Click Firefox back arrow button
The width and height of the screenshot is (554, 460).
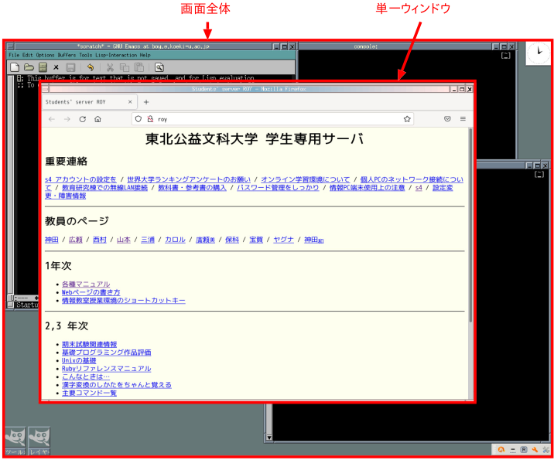52,119
